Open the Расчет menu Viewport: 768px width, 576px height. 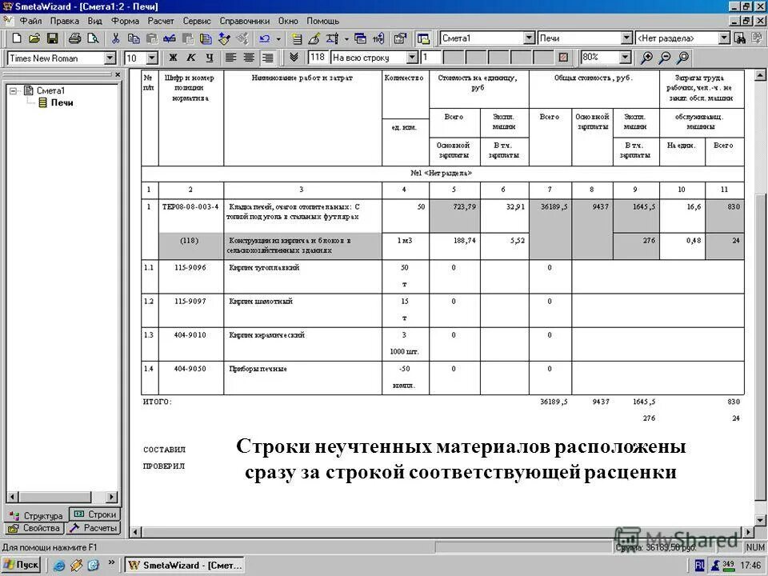(x=161, y=21)
